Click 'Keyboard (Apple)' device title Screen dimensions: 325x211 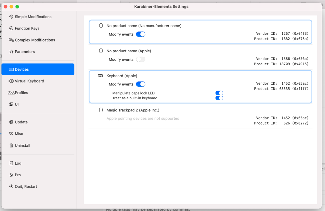122,76
